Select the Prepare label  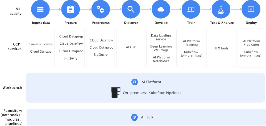pos(70,23)
